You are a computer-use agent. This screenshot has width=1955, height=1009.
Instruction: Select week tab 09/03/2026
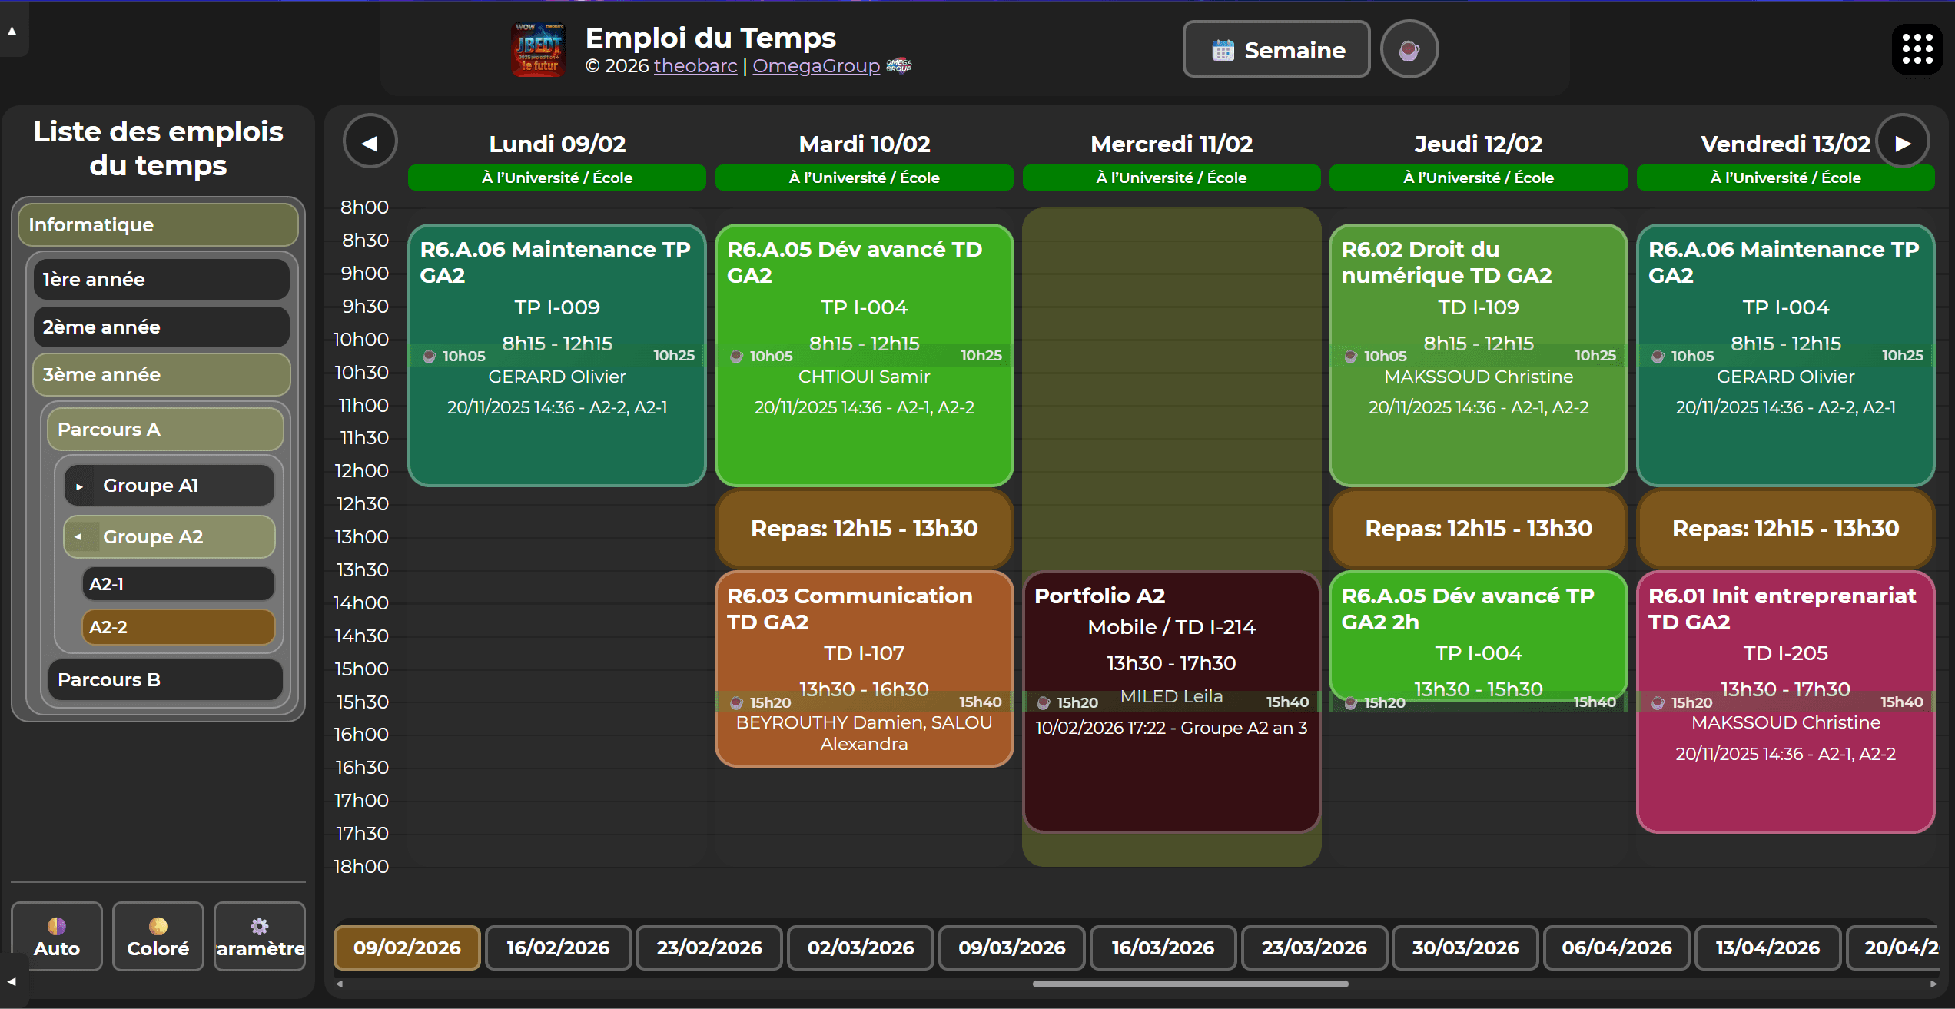[1011, 948]
